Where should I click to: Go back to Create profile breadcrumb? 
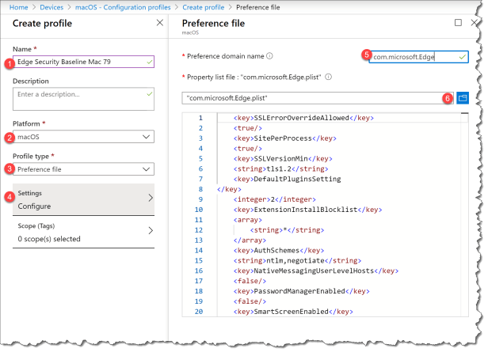pos(204,7)
